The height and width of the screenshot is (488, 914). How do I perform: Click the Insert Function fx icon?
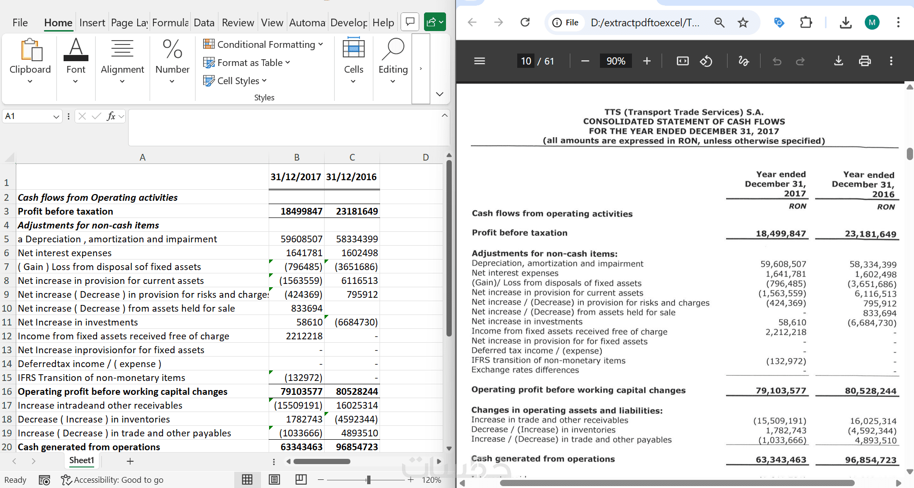click(111, 116)
